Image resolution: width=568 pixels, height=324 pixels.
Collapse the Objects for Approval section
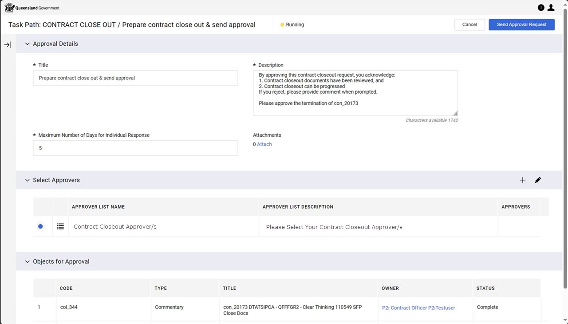pos(28,262)
